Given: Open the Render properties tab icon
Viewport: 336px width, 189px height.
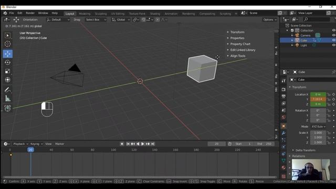Looking at the screenshot, I should [x=283, y=89].
